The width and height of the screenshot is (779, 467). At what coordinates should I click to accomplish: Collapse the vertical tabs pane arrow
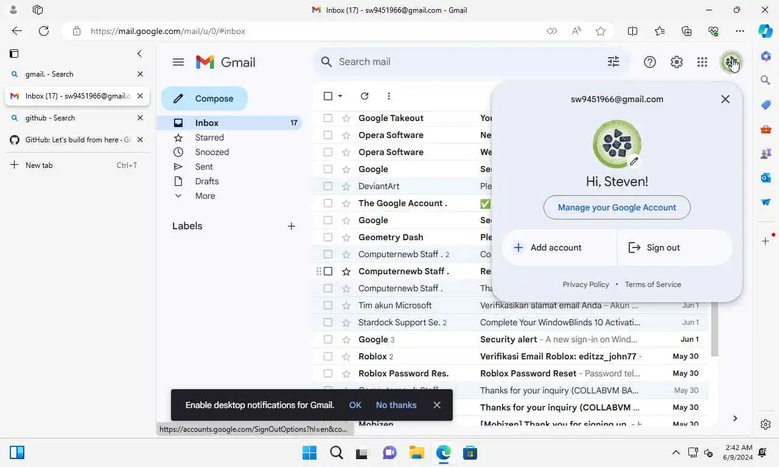[x=139, y=54]
